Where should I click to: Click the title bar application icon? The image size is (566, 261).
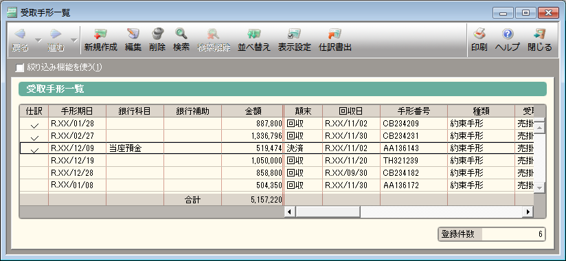click(x=12, y=12)
